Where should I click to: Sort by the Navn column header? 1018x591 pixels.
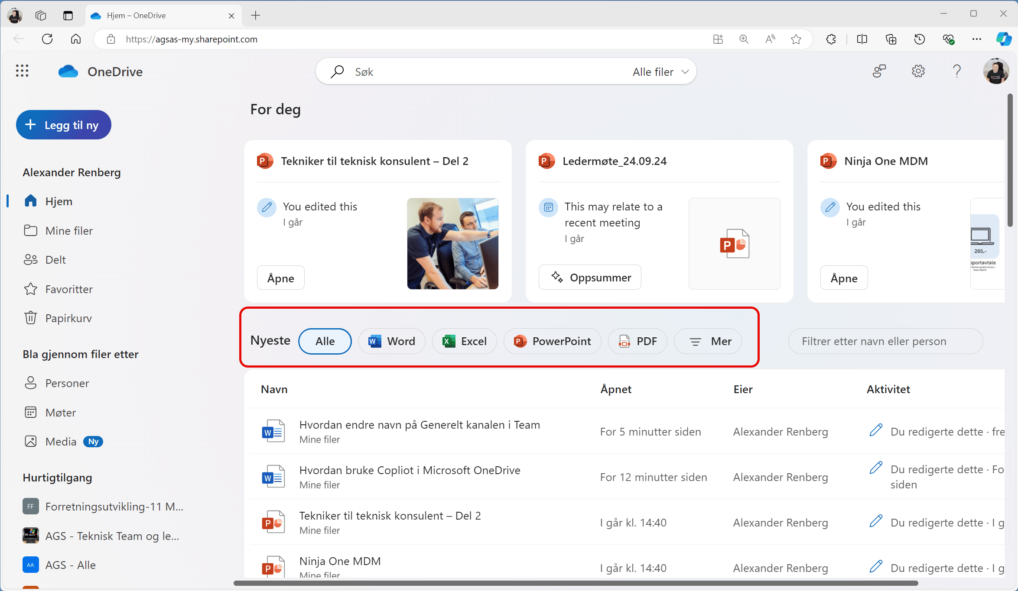point(274,389)
